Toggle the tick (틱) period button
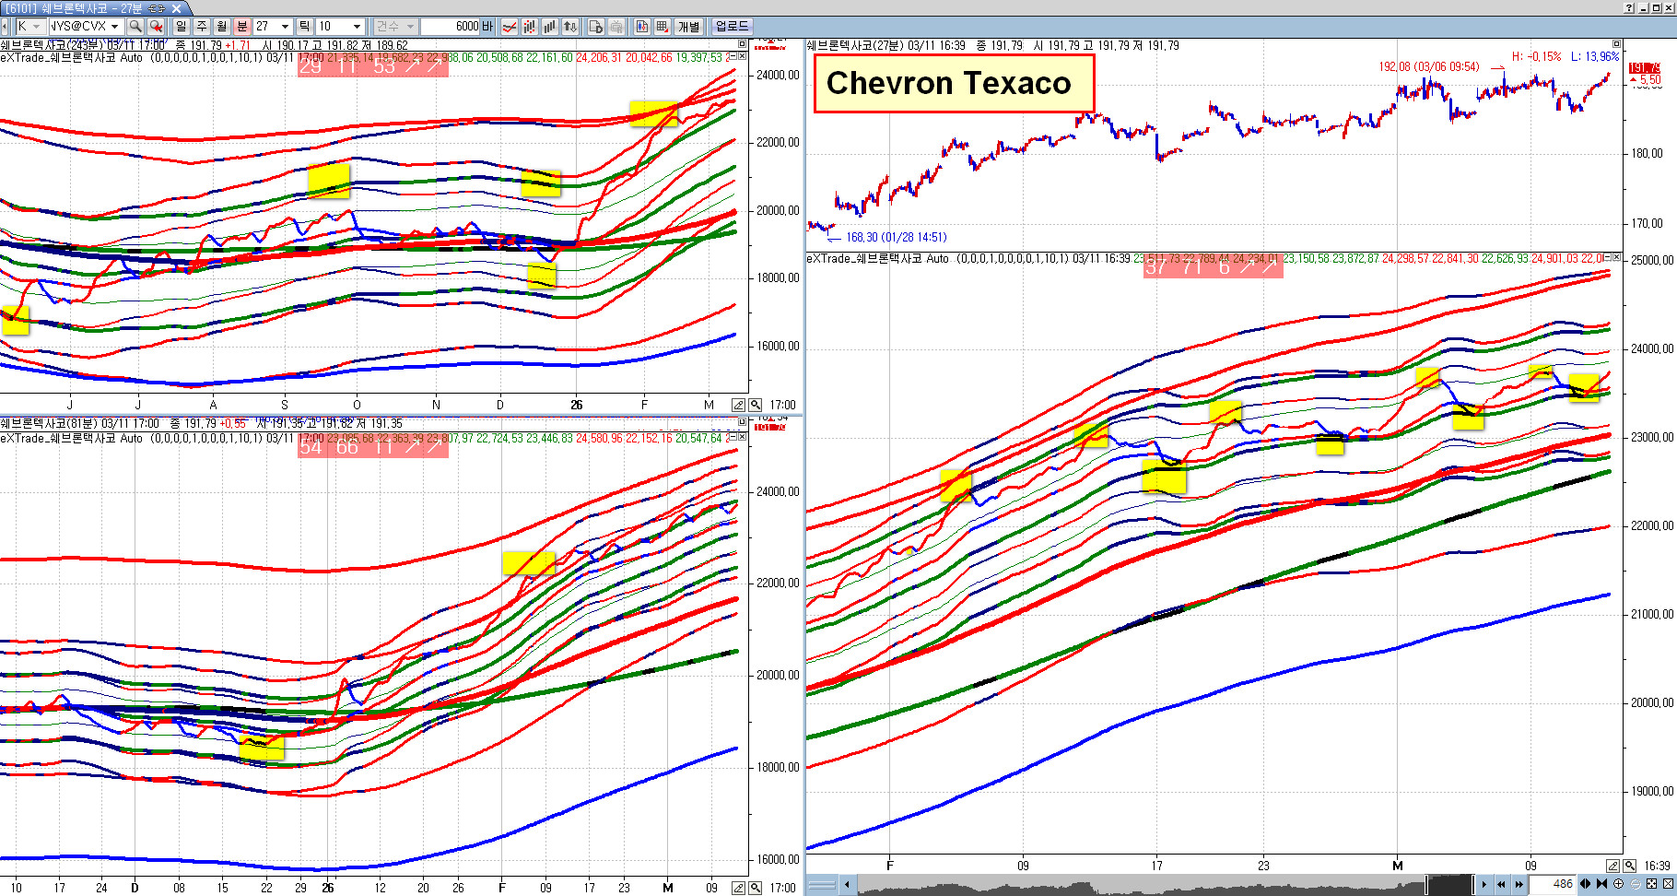 click(x=304, y=27)
